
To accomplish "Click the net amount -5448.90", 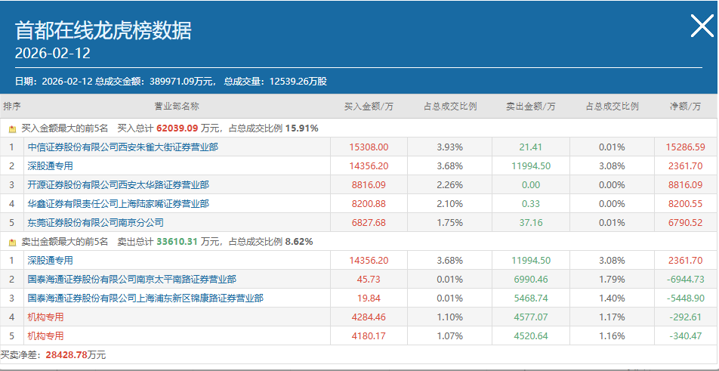I will click(x=686, y=298).
